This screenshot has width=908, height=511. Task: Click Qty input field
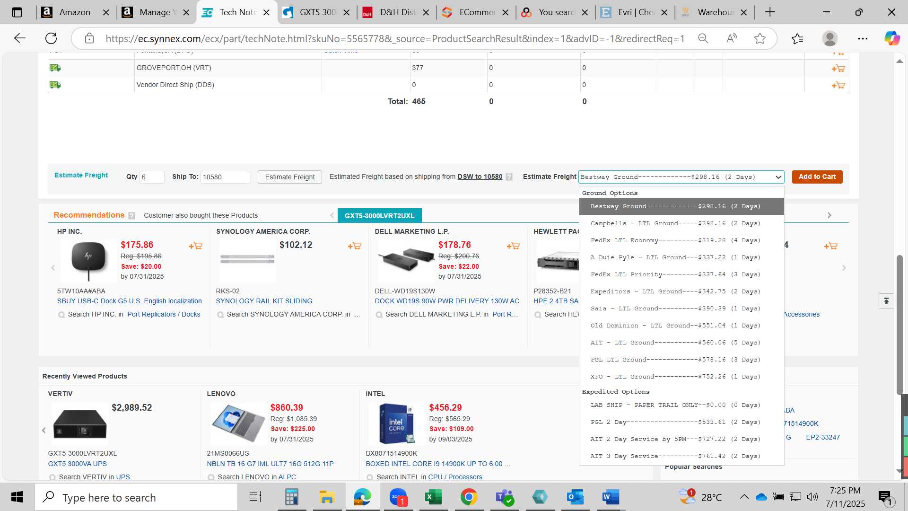[x=152, y=177]
